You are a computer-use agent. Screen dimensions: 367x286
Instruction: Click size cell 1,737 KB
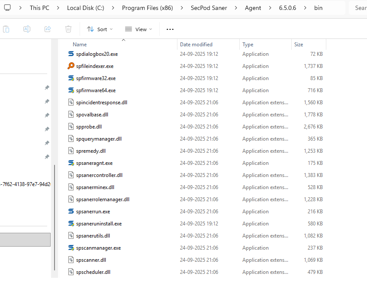click(313, 66)
